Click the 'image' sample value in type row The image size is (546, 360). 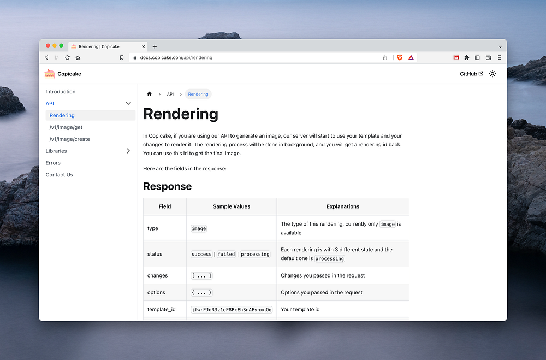tap(199, 228)
